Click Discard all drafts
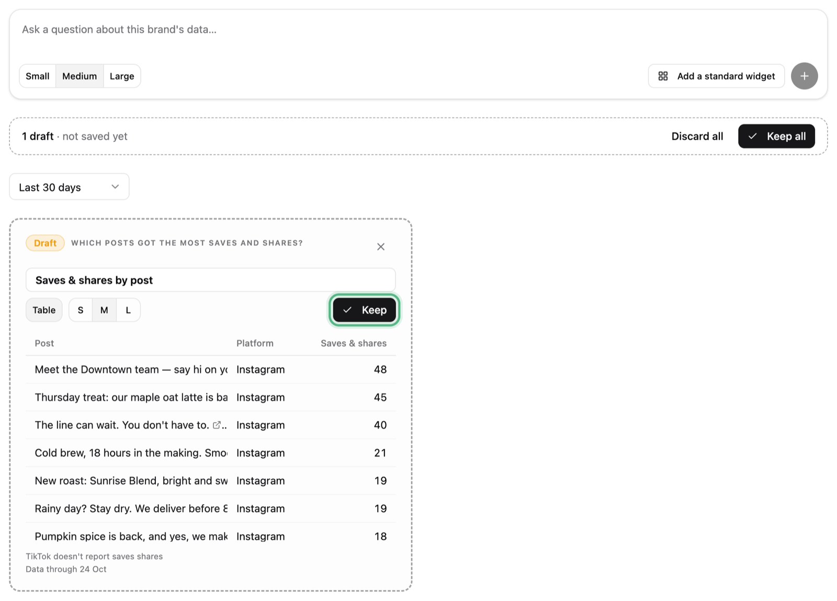 pyautogui.click(x=697, y=137)
